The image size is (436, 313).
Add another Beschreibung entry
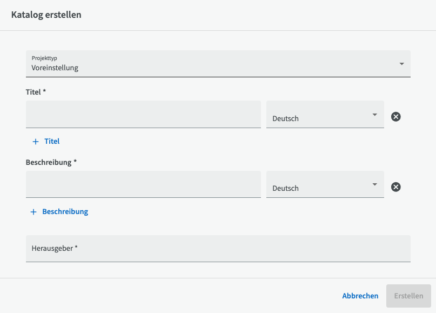tap(59, 212)
